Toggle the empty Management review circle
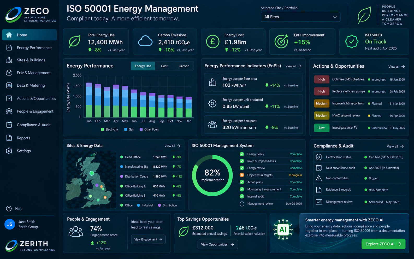 [x=242, y=204]
